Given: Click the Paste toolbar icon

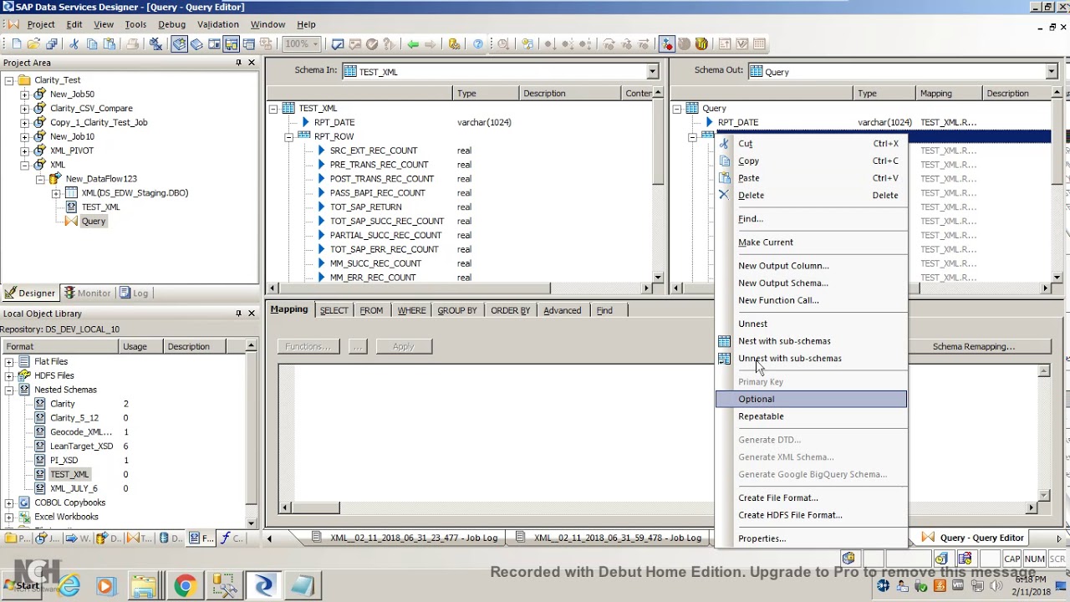Looking at the screenshot, I should pyautogui.click(x=110, y=44).
